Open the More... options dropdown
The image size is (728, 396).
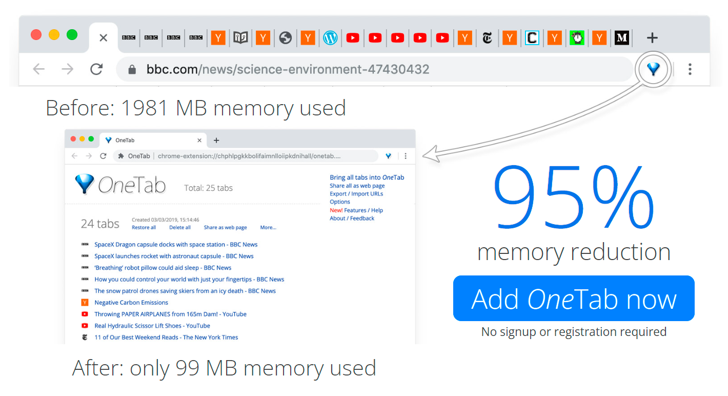(x=268, y=227)
